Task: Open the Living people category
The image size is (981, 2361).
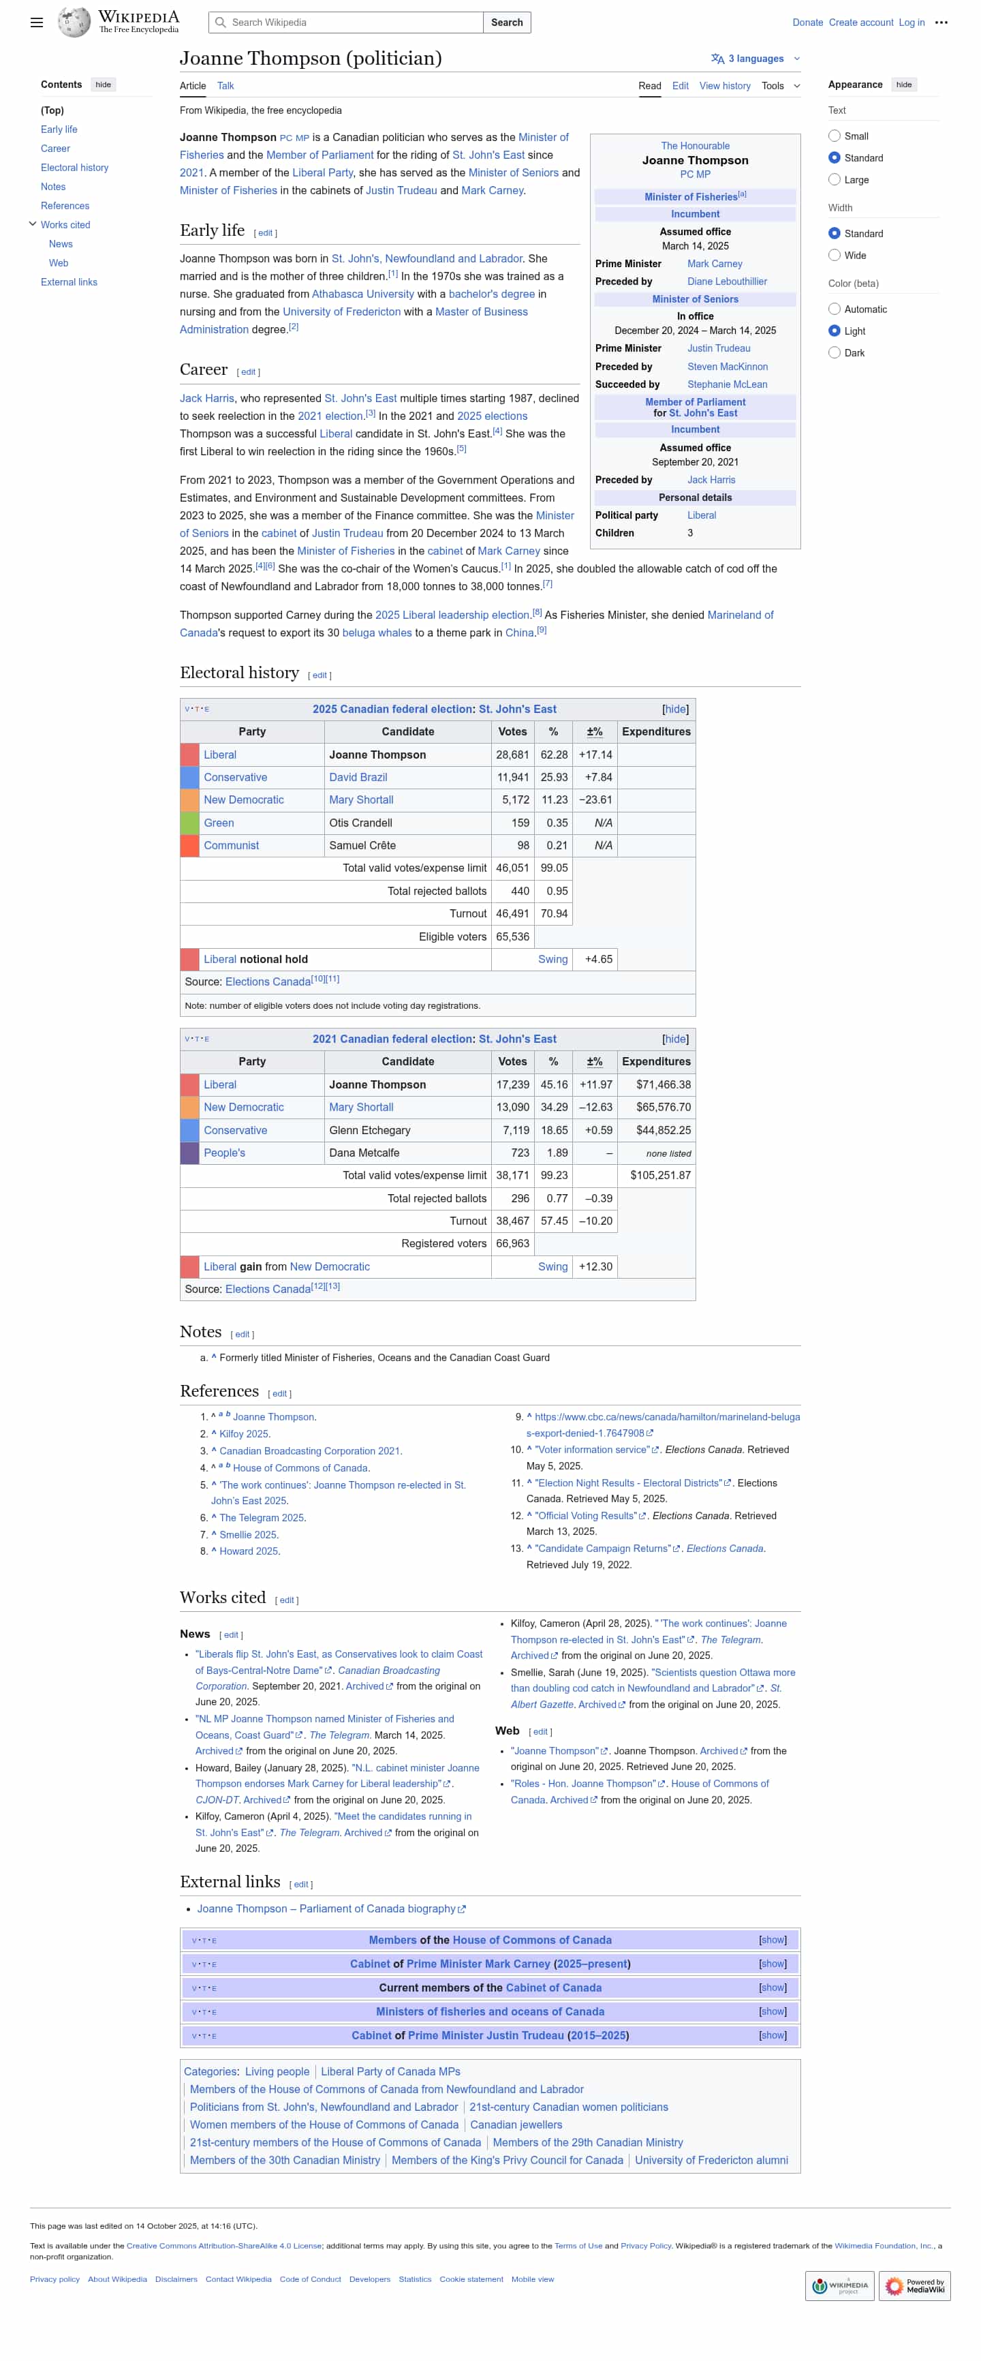Action: [277, 2071]
